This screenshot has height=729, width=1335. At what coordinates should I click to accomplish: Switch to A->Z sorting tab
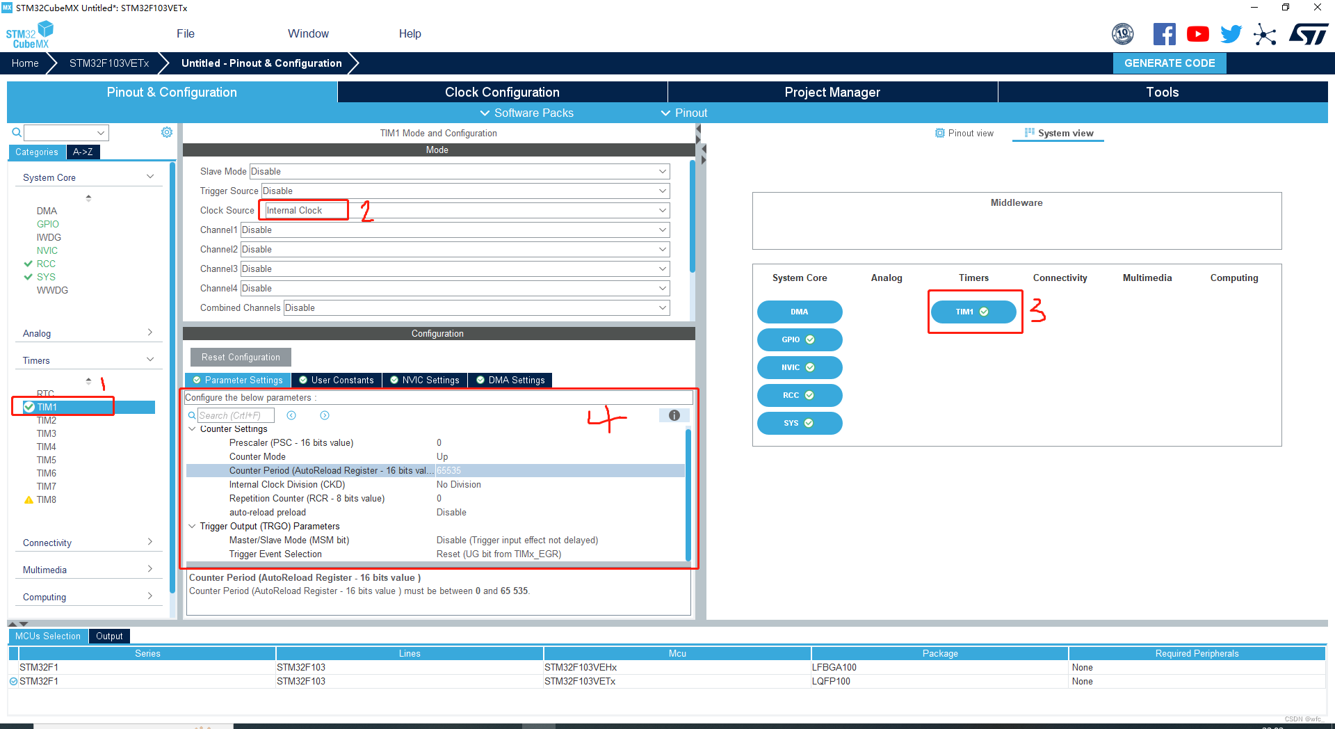[x=83, y=152]
